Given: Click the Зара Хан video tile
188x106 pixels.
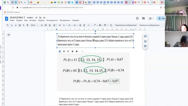Looking at the screenshot, I should (176, 24).
